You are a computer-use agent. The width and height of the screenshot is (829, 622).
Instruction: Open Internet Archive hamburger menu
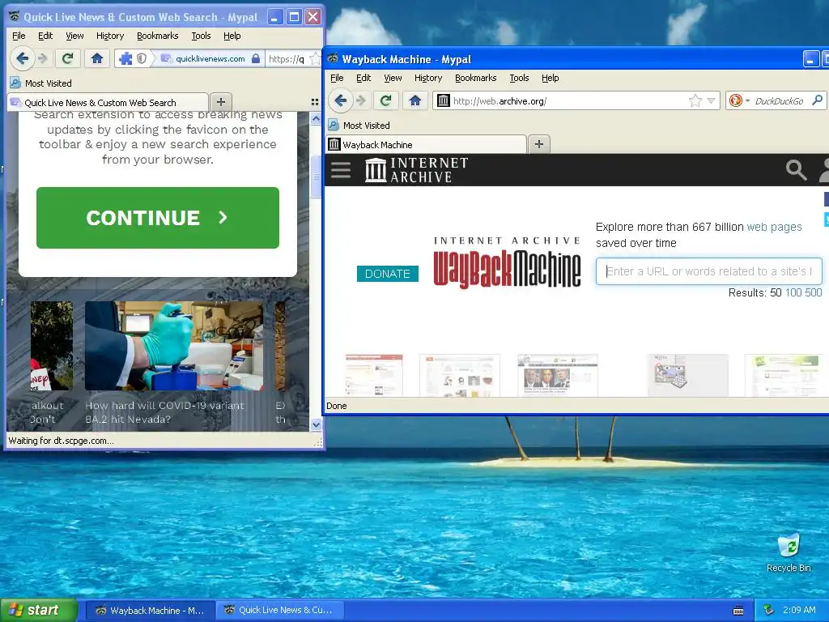click(x=341, y=170)
